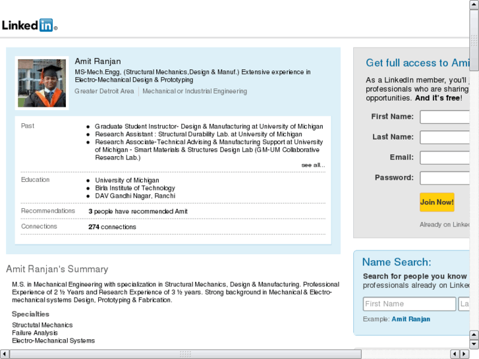Click the second left arrow near the right end of the horizontal scrollbar
The width and height of the screenshot is (479, 359).
tap(455, 354)
